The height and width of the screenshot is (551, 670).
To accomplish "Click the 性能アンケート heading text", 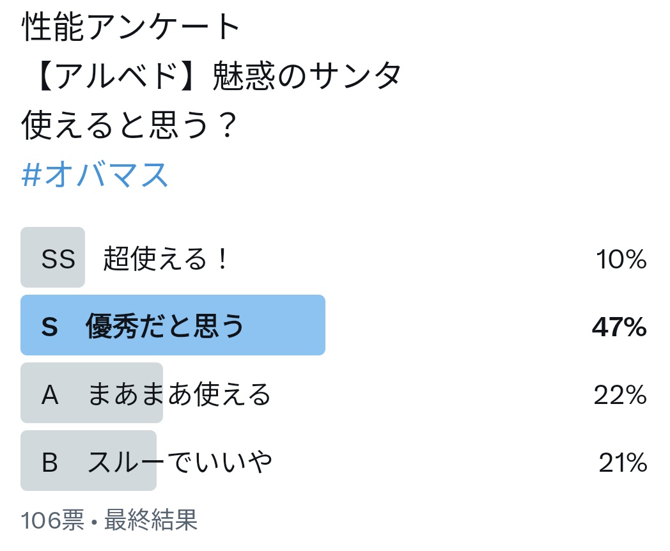I will tap(130, 26).
